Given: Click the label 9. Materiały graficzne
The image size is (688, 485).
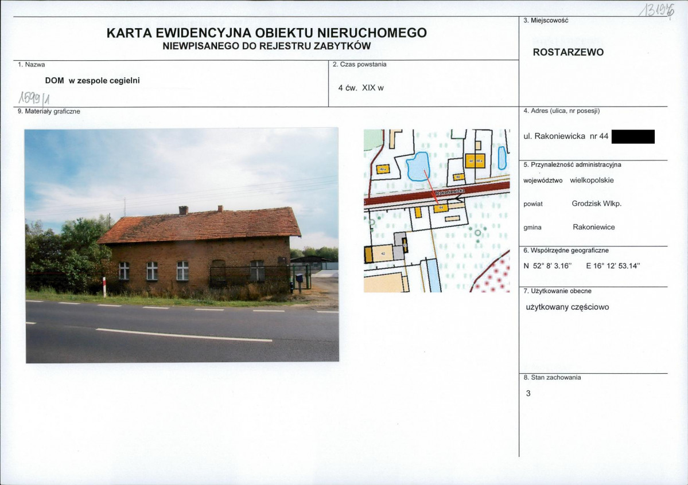Looking at the screenshot, I should (x=49, y=111).
